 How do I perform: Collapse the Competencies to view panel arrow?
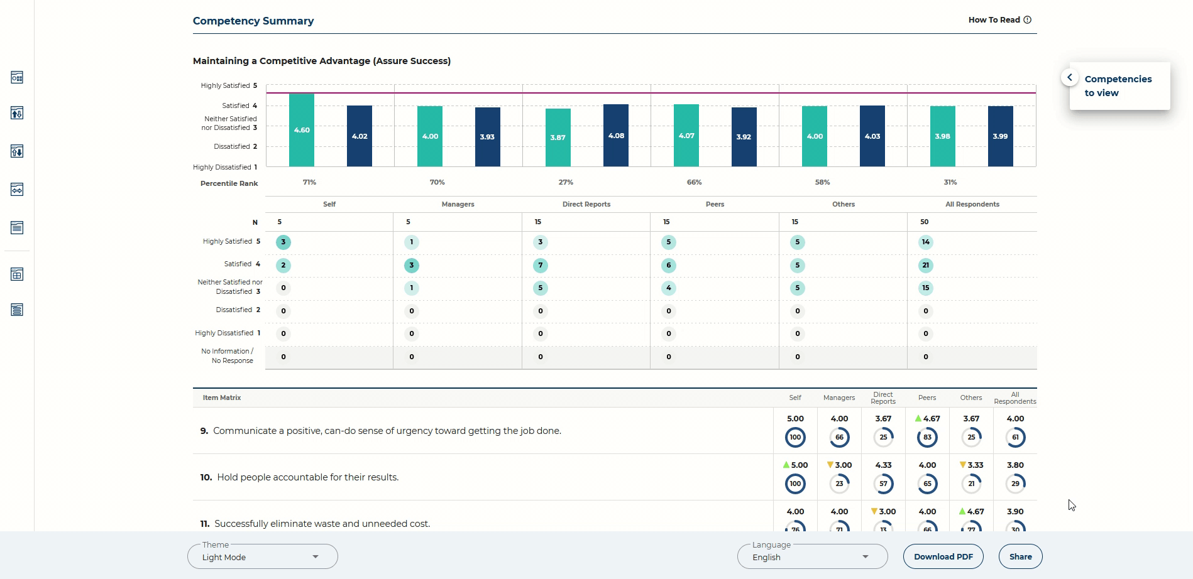point(1069,77)
